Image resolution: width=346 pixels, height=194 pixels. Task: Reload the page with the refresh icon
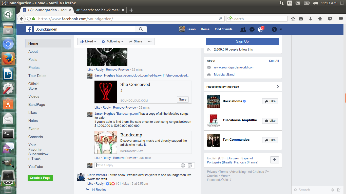(220, 19)
